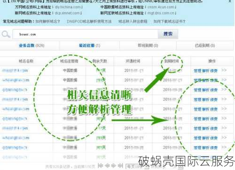Image resolution: width=235 pixels, height=170 pixels.
Task: Sort by the 域名注册商 column header
Action: click(69, 61)
